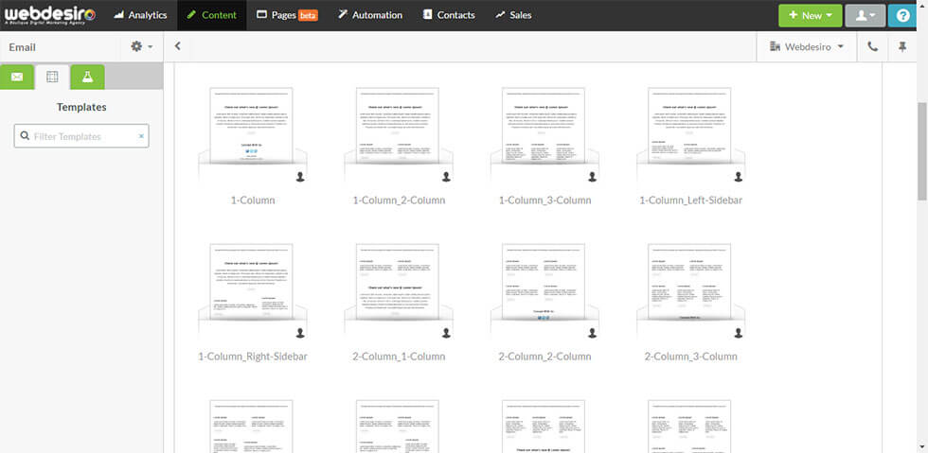928x453 pixels.
Task: Open the 1-Column_Right-Sidebar template thumbnail
Action: 252,291
